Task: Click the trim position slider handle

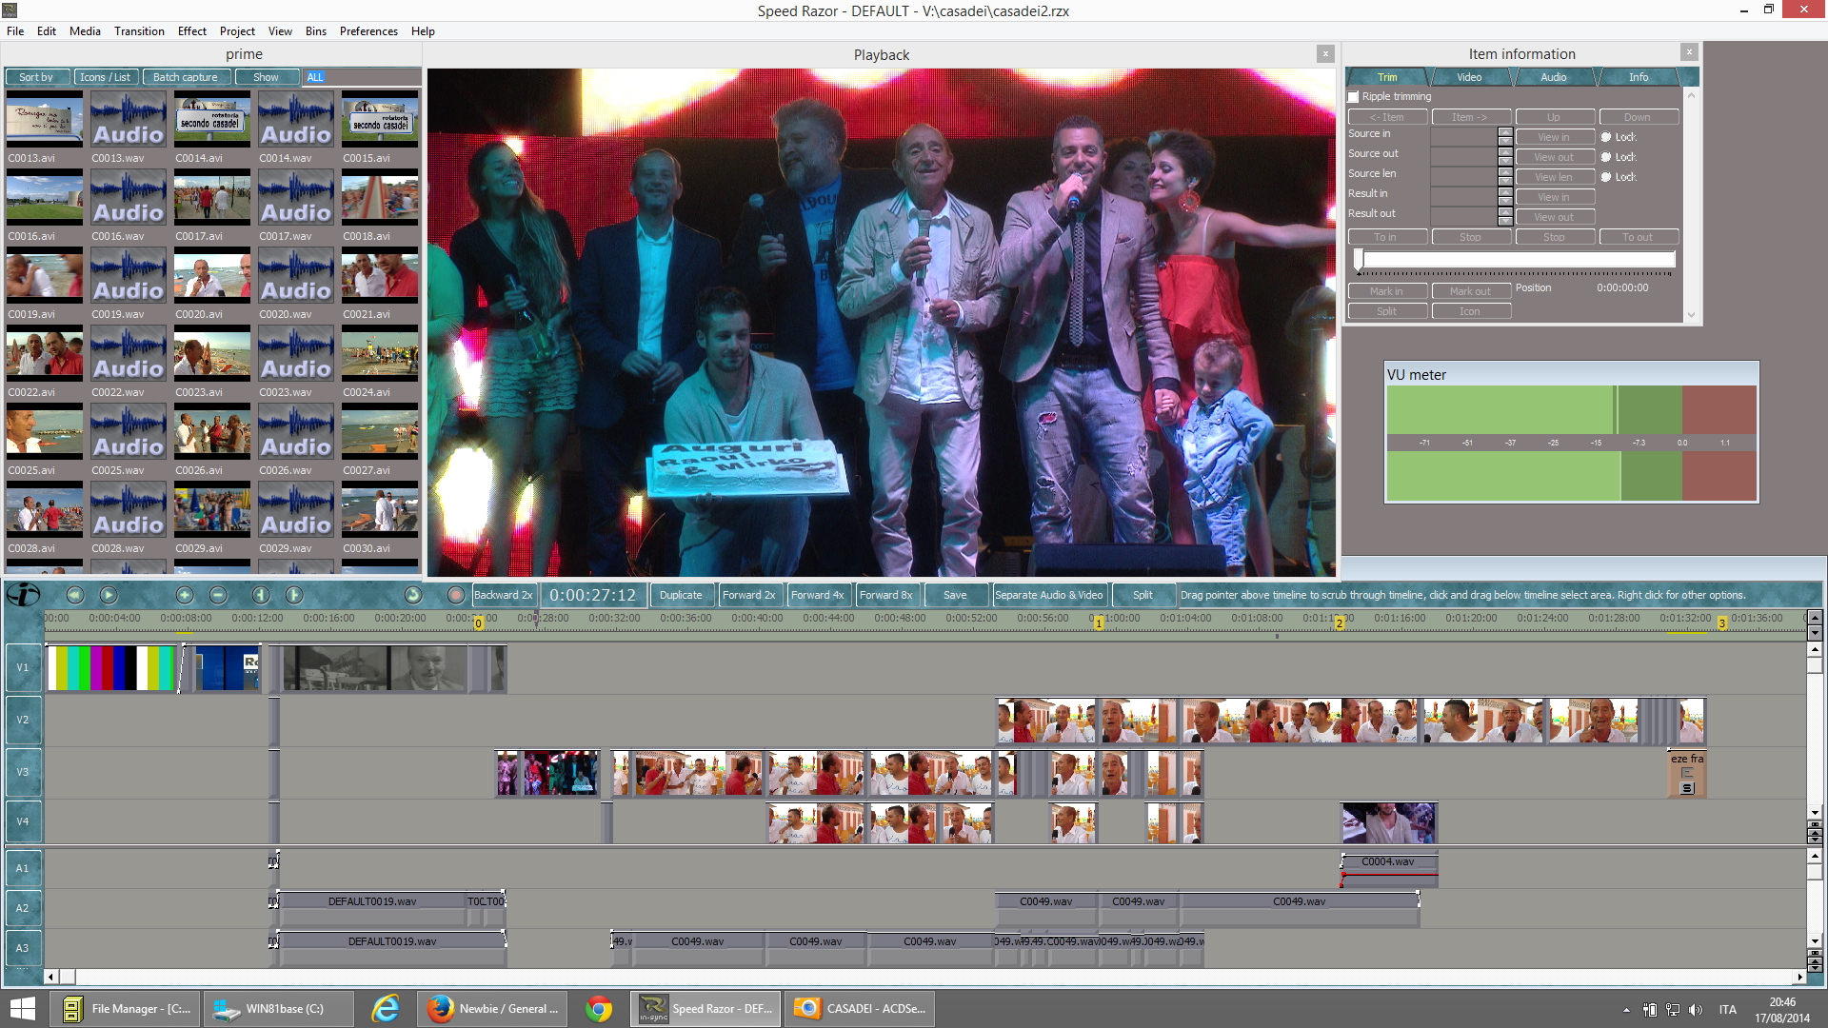Action: tap(1359, 259)
